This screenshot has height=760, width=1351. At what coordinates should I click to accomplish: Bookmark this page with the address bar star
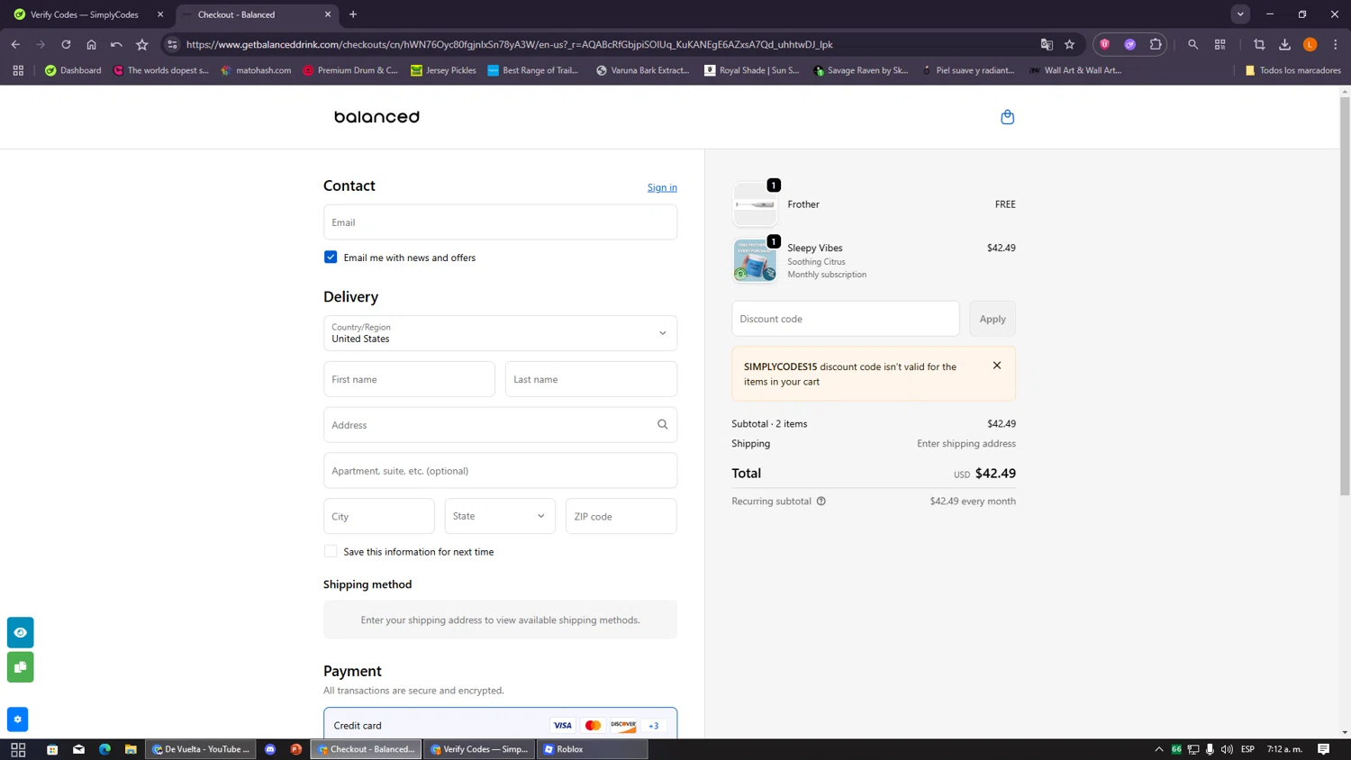point(1069,44)
